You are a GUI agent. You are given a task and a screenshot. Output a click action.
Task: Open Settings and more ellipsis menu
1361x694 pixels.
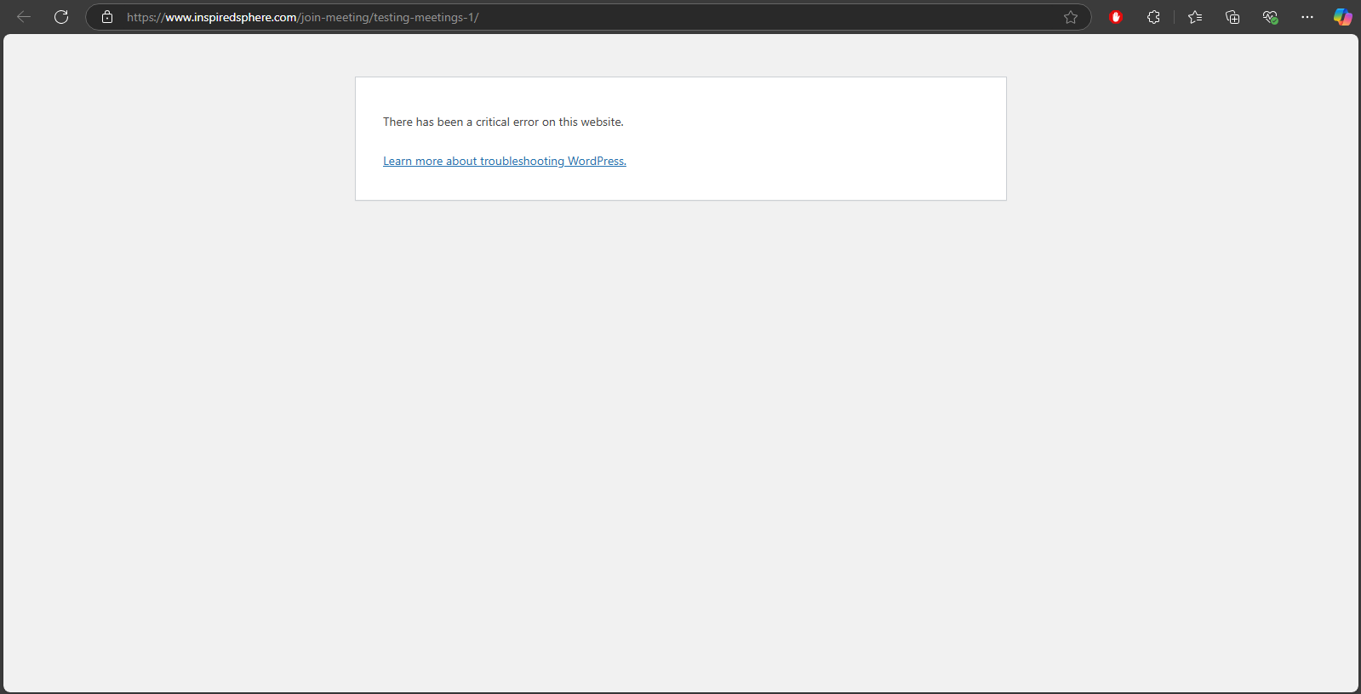(x=1307, y=17)
